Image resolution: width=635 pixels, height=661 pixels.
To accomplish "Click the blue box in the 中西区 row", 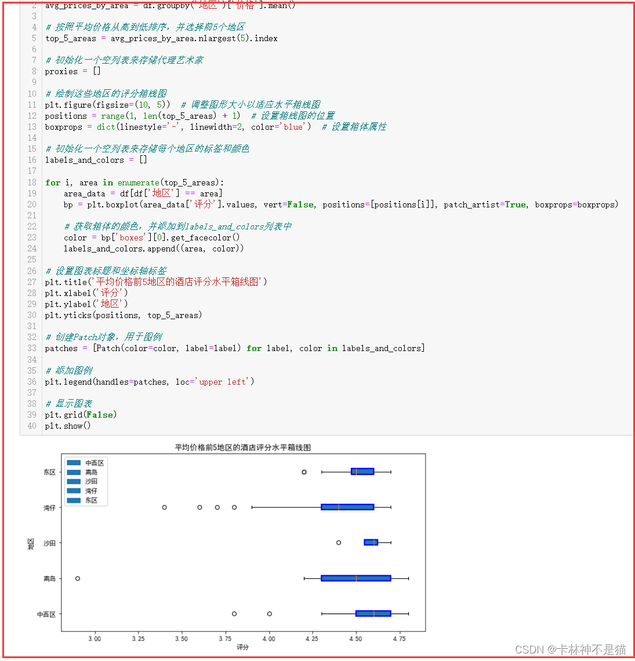I will click(x=373, y=613).
